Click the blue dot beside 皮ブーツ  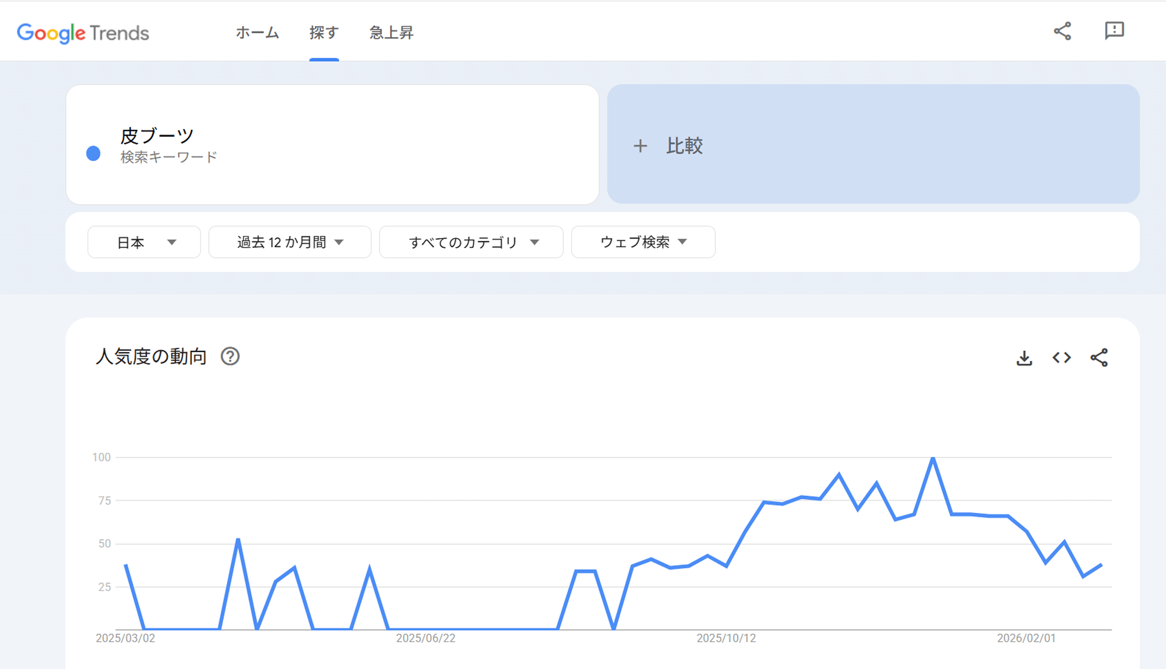coord(93,153)
